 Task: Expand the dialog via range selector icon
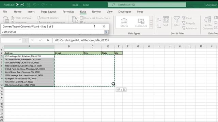coord(106,32)
